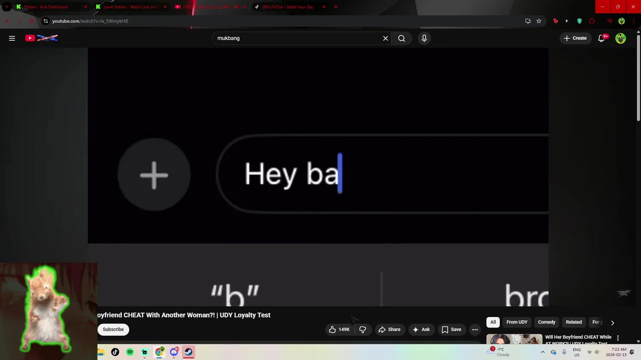Open Chrome three-dot menu
Image resolution: width=641 pixels, height=360 pixels.
coord(633,21)
